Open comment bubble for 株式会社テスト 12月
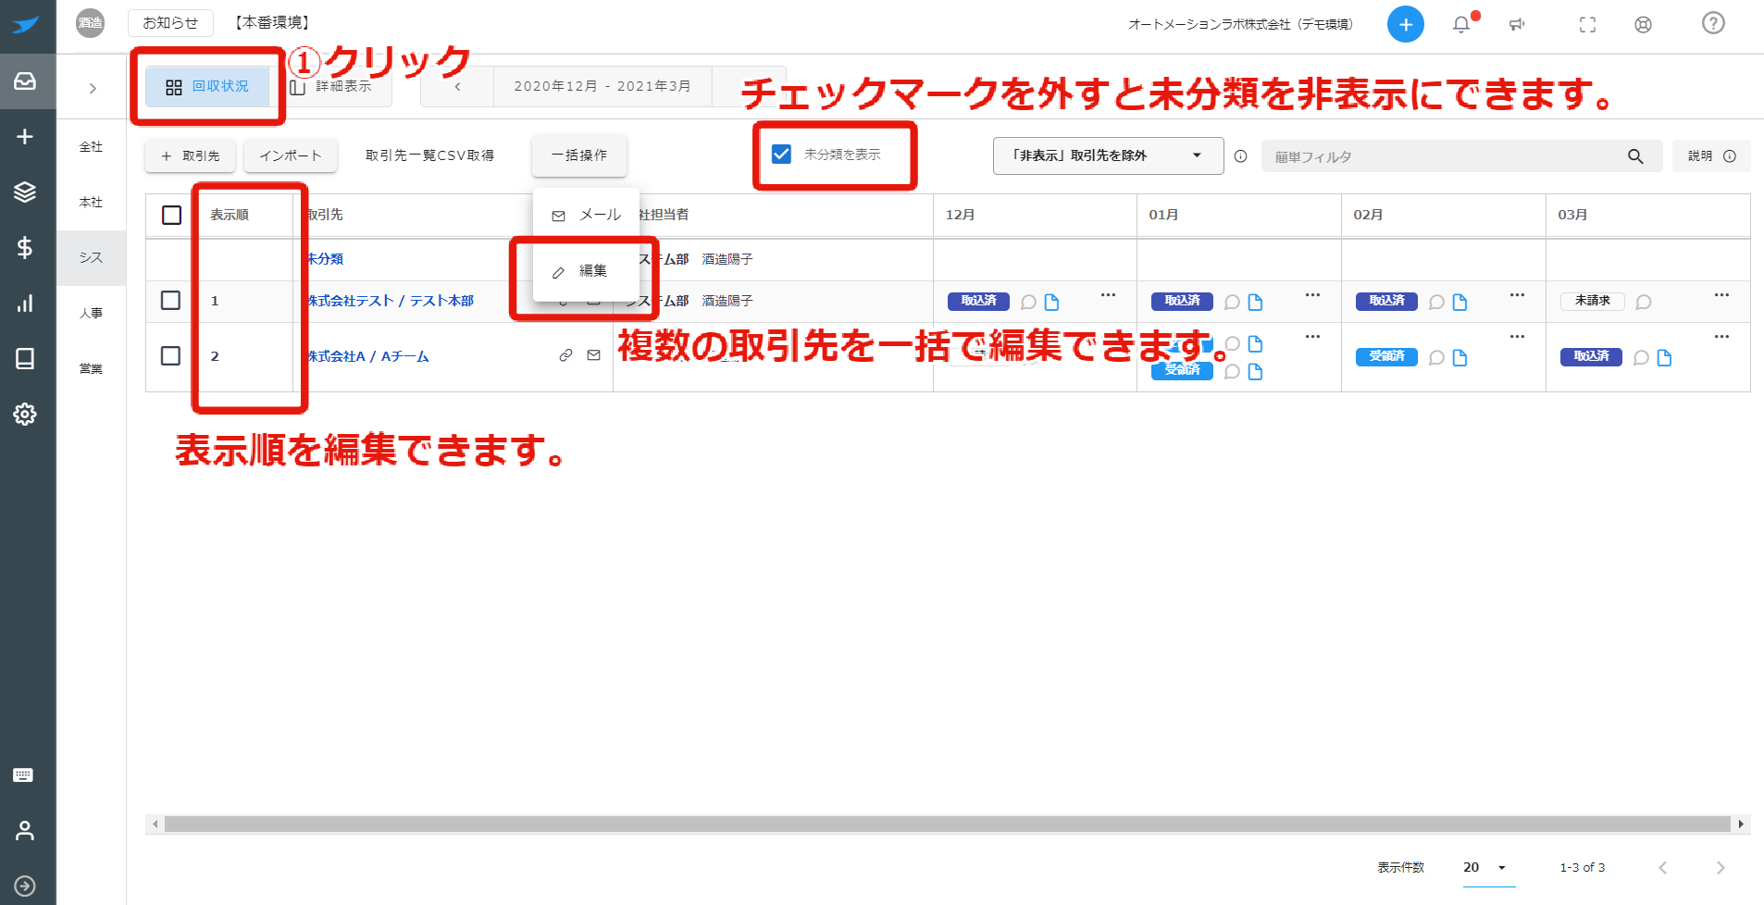Screen dimensions: 1764x905 (1028, 302)
